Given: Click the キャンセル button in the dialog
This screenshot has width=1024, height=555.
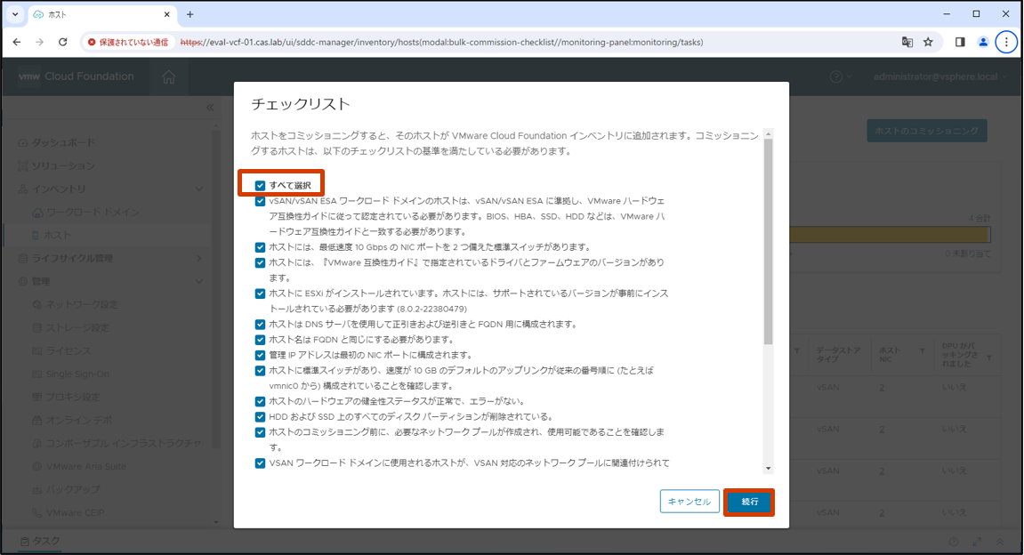Looking at the screenshot, I should [689, 502].
